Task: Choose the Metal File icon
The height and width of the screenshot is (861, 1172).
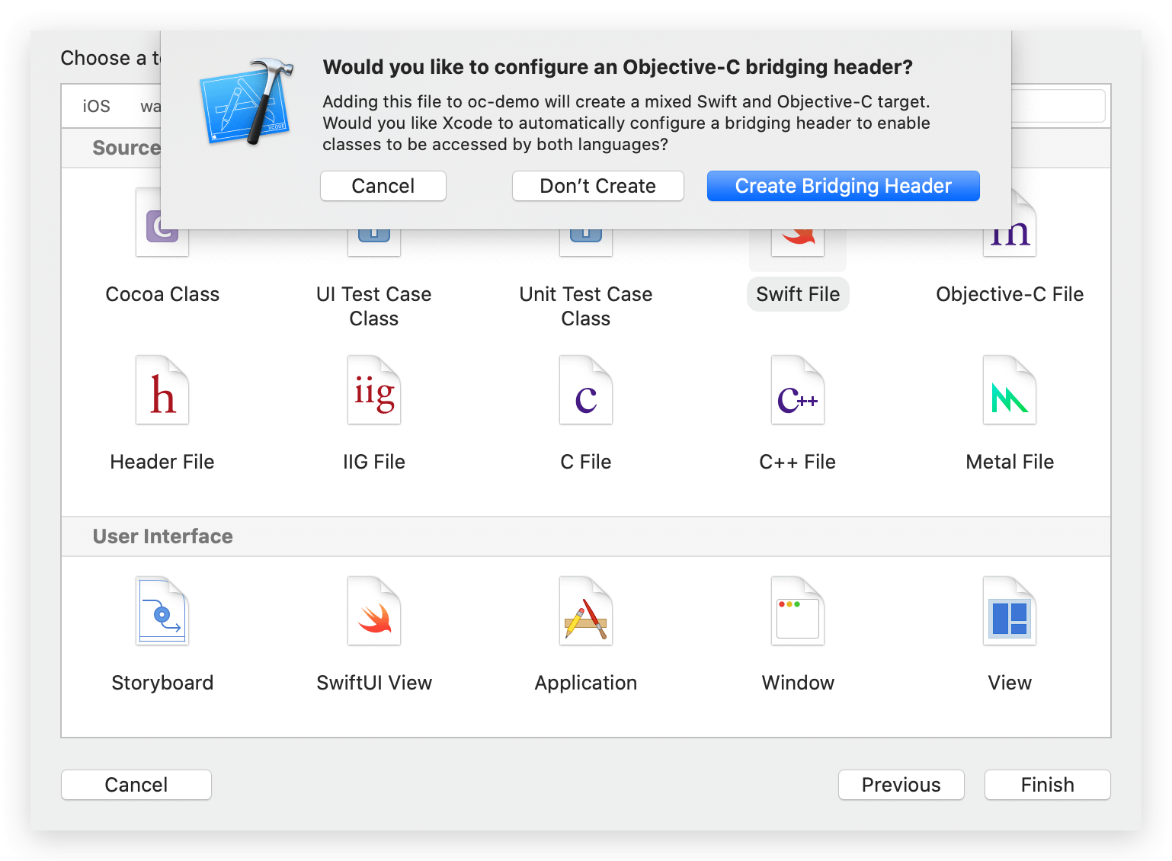Action: tap(1010, 389)
